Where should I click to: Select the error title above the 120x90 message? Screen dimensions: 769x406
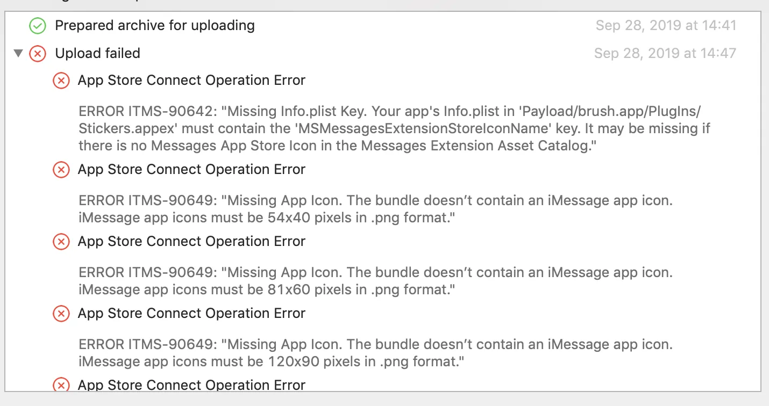[x=191, y=313]
